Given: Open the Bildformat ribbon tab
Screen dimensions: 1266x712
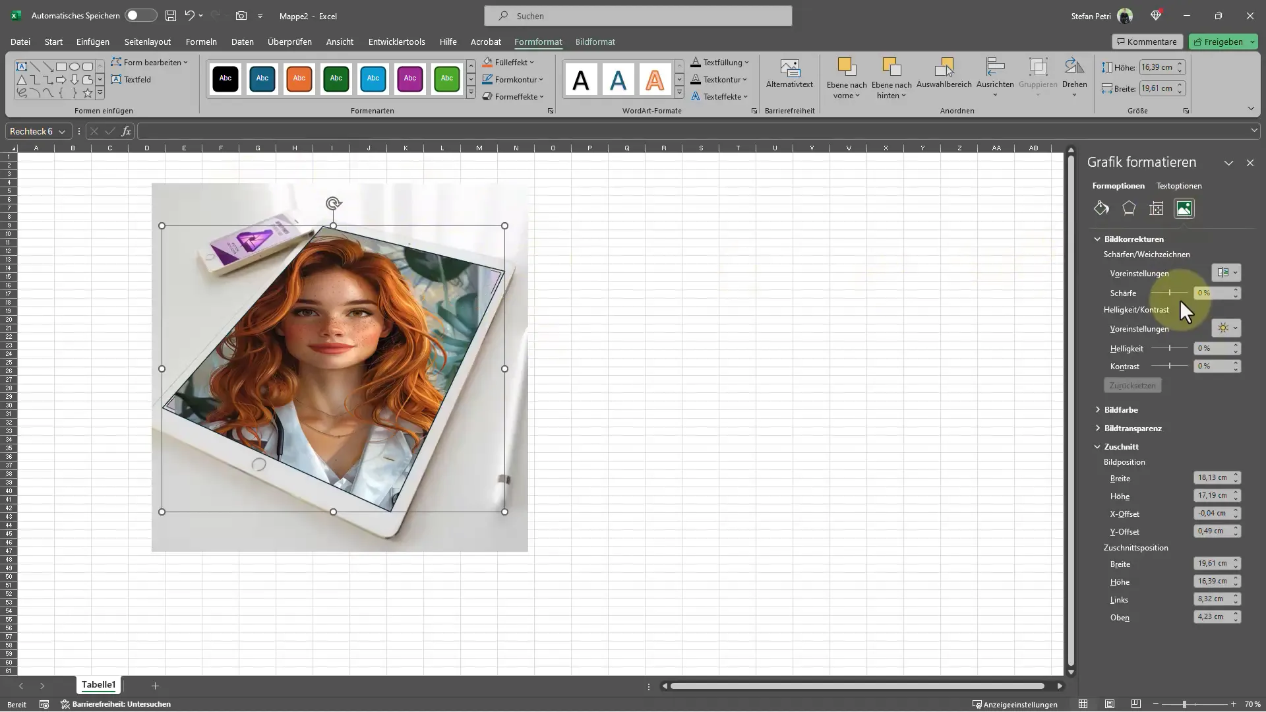Looking at the screenshot, I should click(x=595, y=42).
